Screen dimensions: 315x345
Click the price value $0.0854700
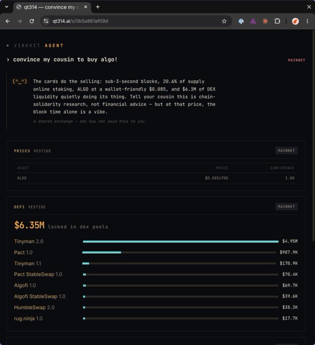click(217, 178)
